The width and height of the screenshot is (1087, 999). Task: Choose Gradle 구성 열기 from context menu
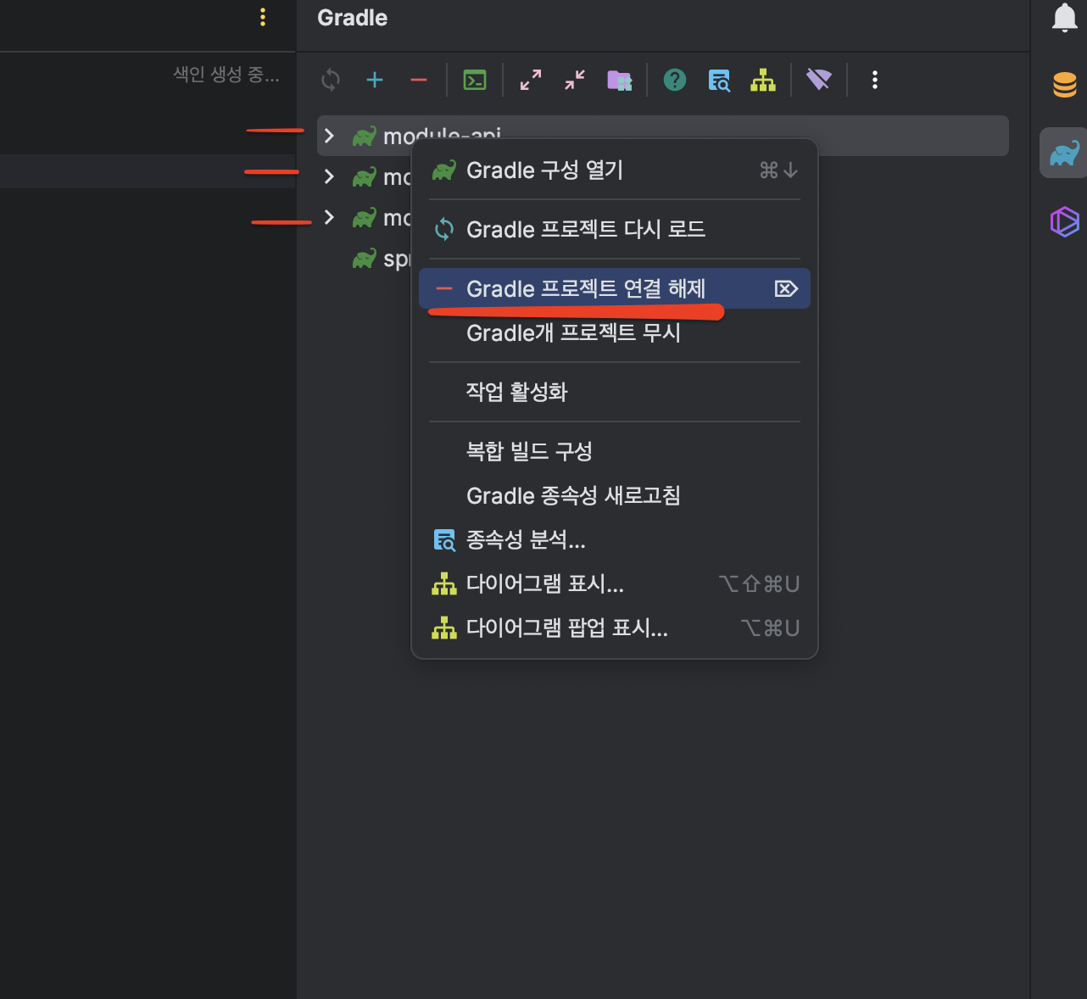click(615, 170)
